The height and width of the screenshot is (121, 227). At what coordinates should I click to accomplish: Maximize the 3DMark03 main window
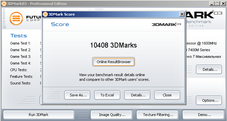pyautogui.click(x=217, y=4)
